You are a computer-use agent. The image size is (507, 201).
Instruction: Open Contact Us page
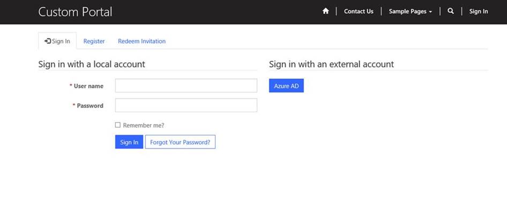click(359, 11)
